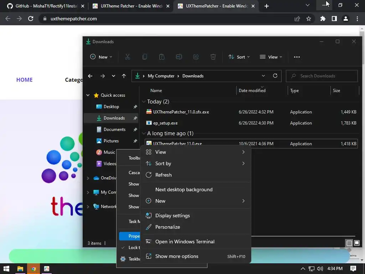The height and width of the screenshot is (274, 365).
Task: Select Pictures in Quick access
Action: 111,141
